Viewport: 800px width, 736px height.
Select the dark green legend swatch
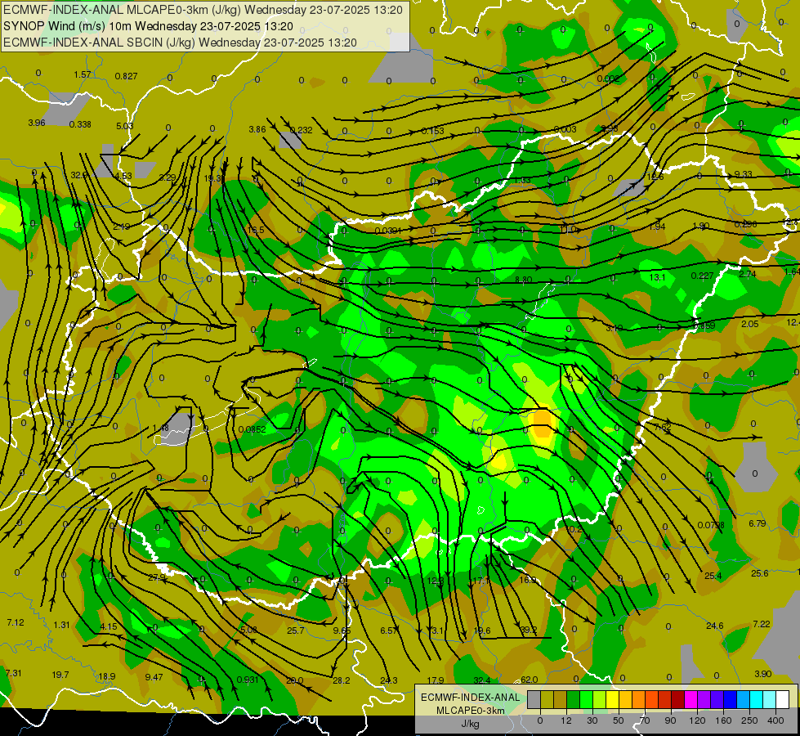click(x=573, y=699)
